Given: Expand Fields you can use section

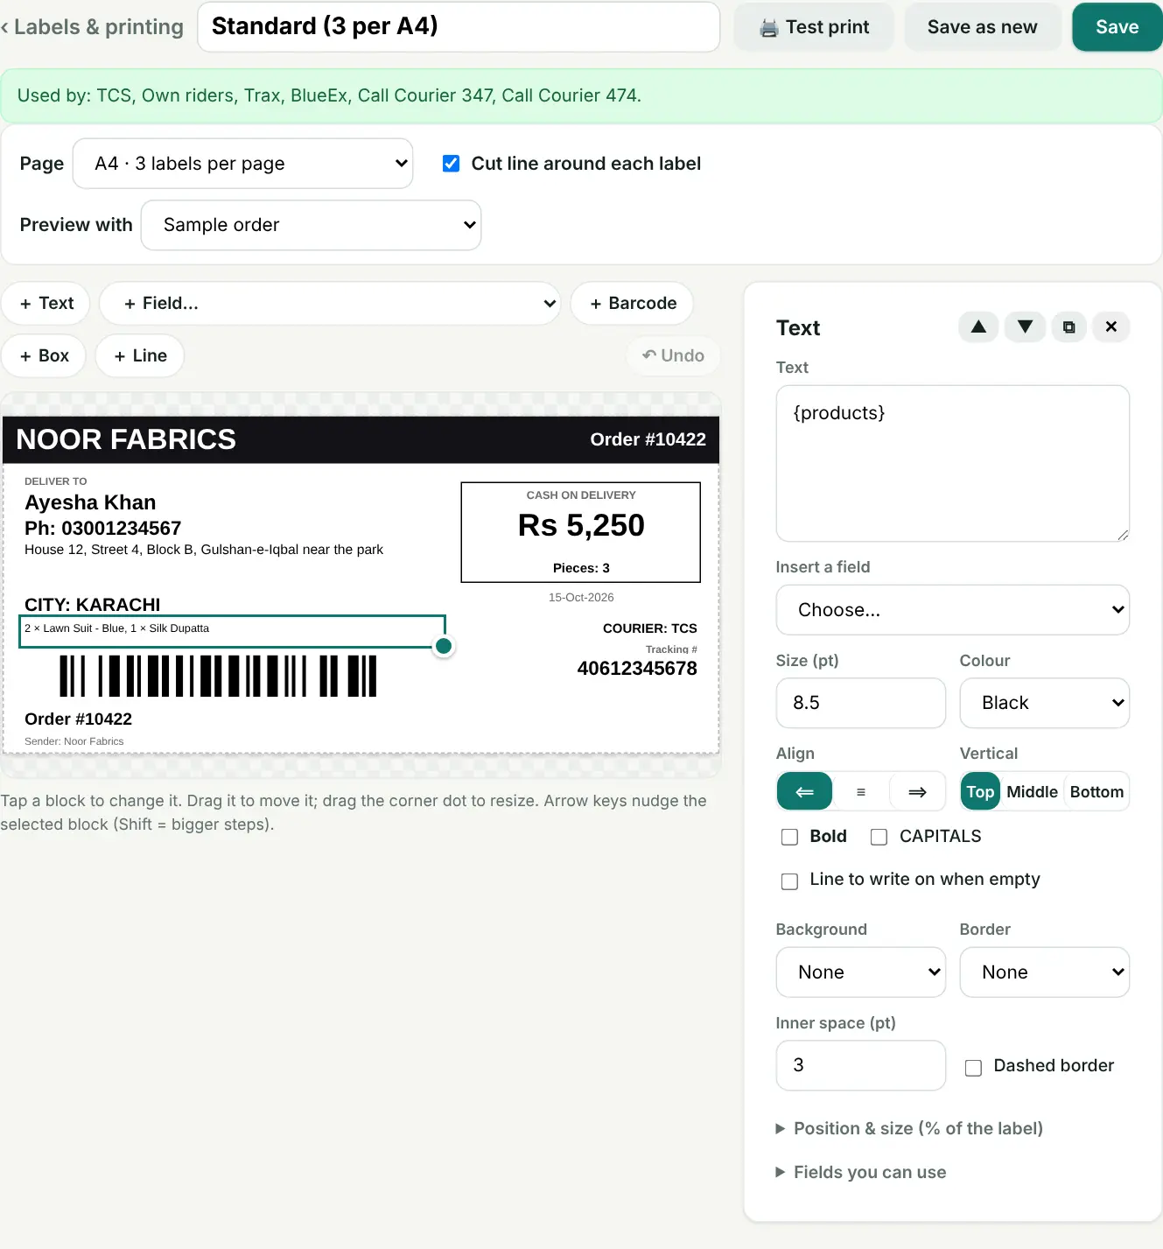Looking at the screenshot, I should pyautogui.click(x=861, y=1173).
